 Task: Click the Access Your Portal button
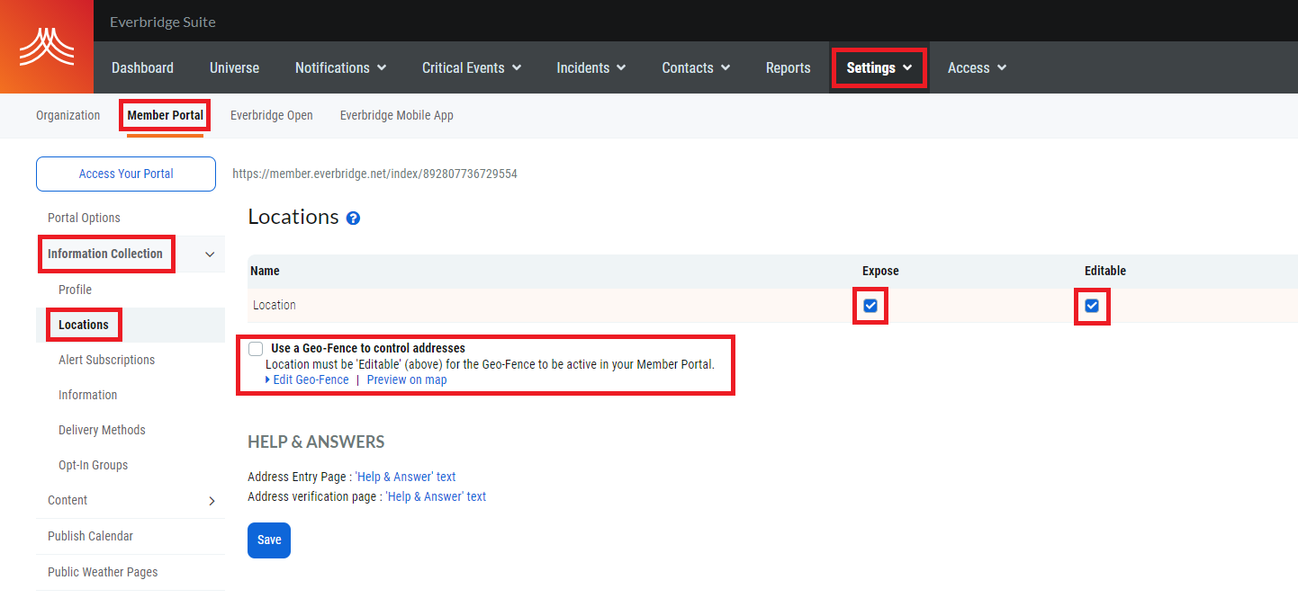[x=126, y=174]
